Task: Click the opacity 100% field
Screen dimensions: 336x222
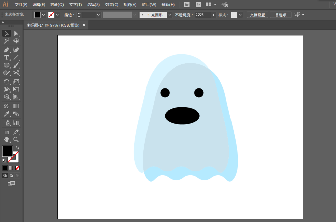Action: [x=203, y=15]
